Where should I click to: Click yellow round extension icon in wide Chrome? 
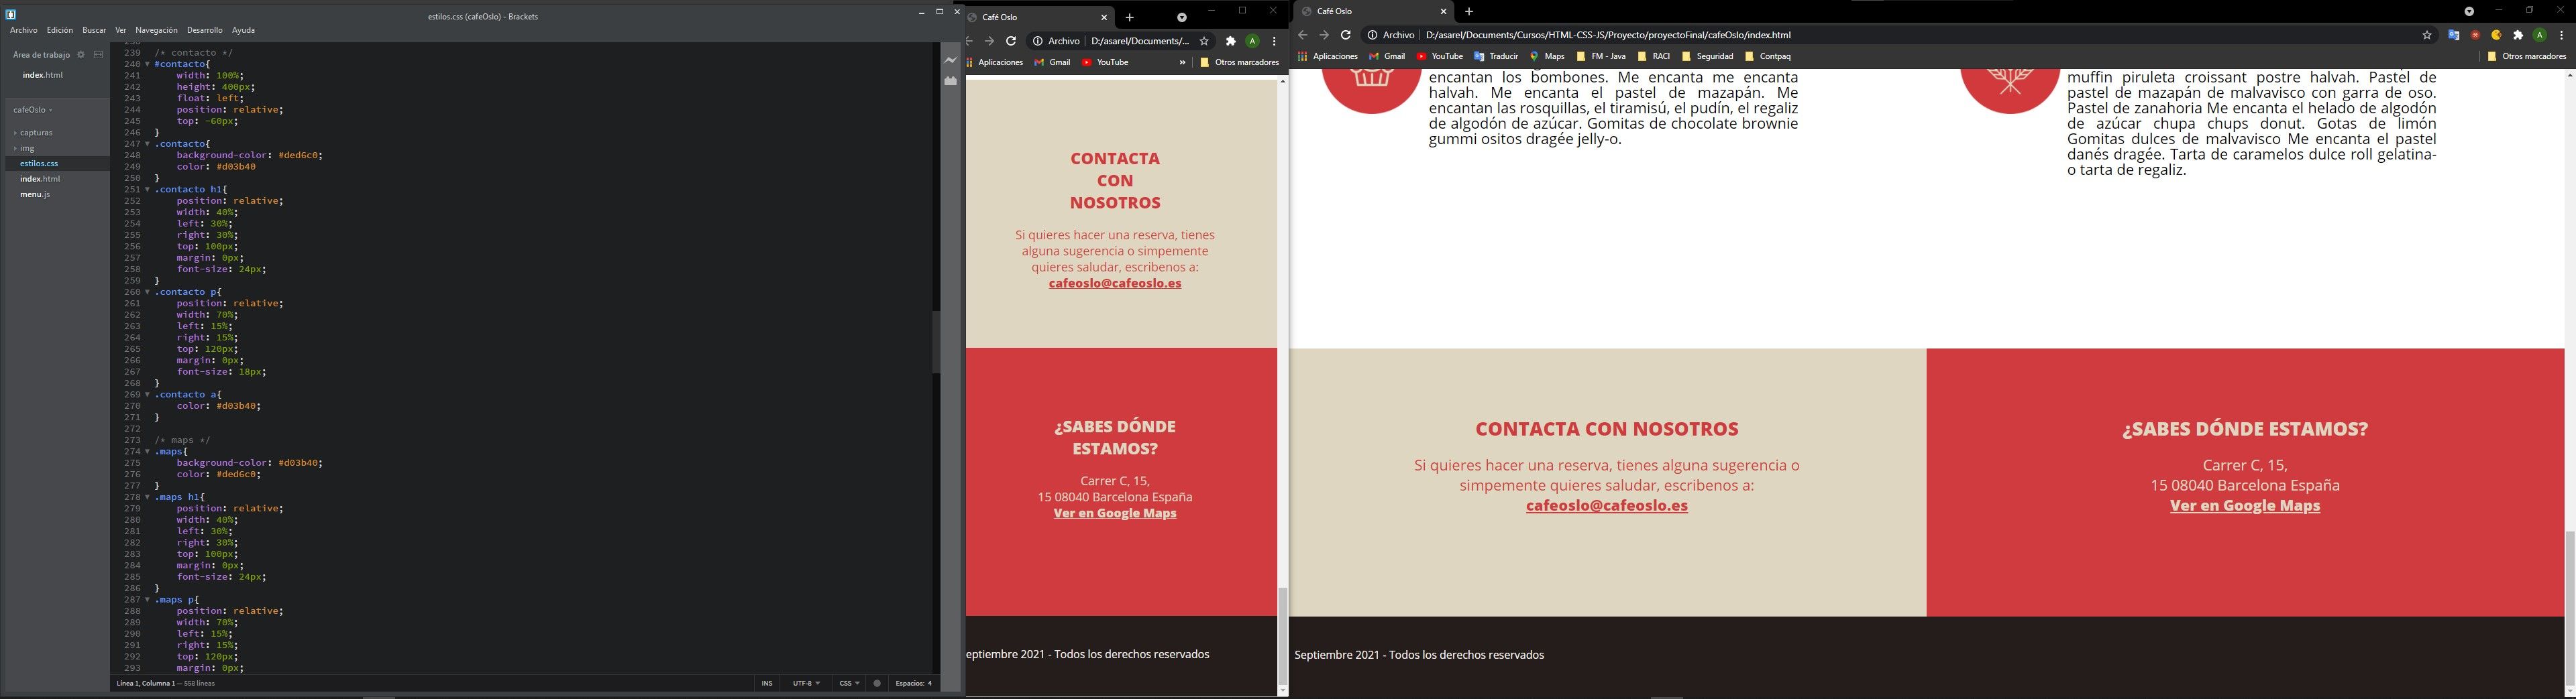[2497, 35]
